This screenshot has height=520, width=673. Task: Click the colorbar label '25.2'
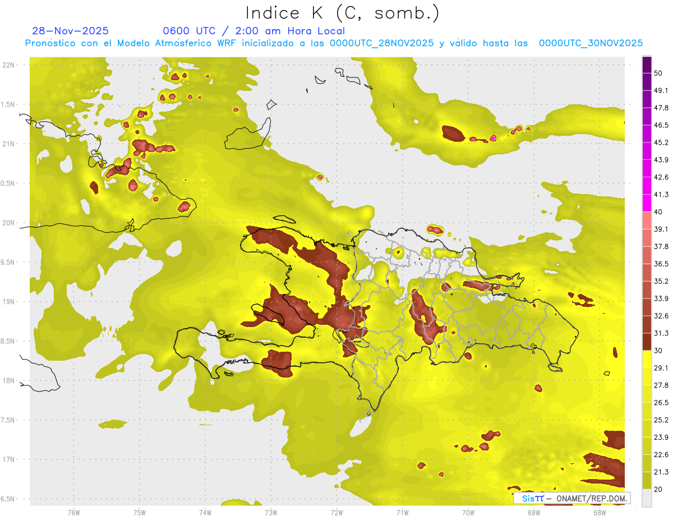pyautogui.click(x=661, y=420)
